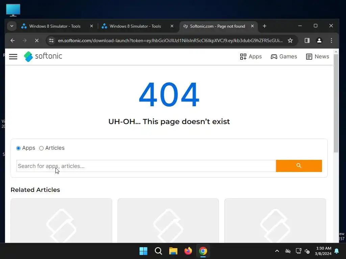The image size is (346, 259).
Task: Stop loading the page
Action: (37, 40)
